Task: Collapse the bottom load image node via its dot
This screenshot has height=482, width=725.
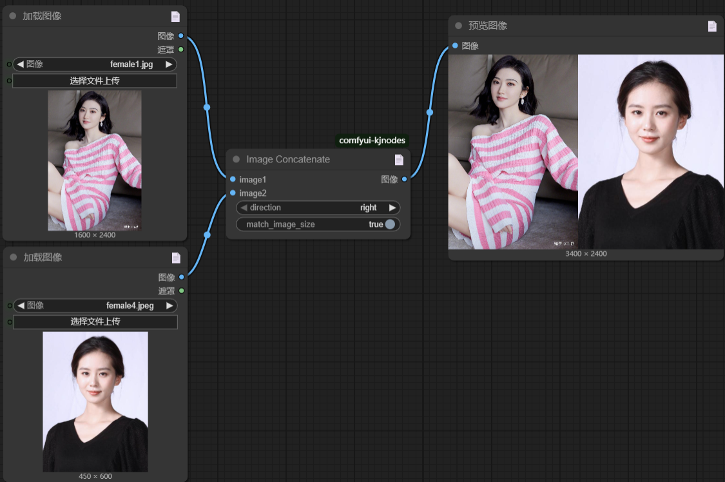Action: click(x=14, y=257)
